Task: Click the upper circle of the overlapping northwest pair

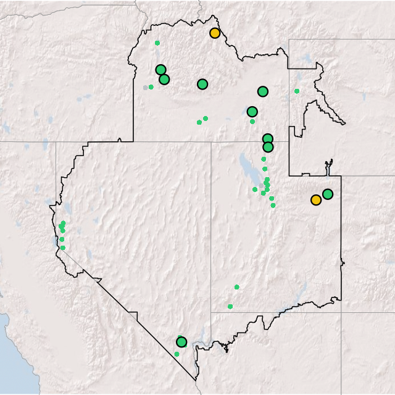Action: [160, 70]
